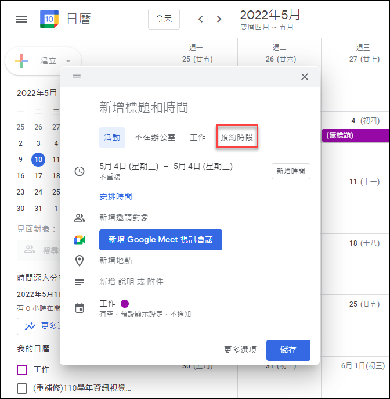Screen dimensions: 390x399
Task: Click the 新增邀請對象 field
Action: coord(124,218)
